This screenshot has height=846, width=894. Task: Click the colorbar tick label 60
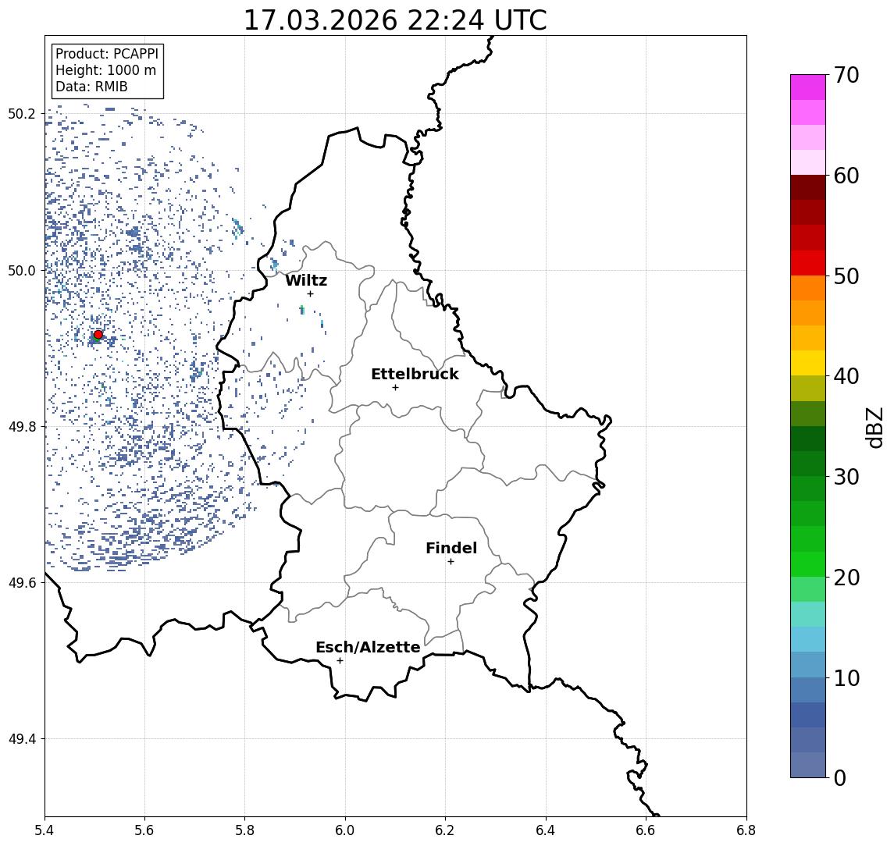846,176
